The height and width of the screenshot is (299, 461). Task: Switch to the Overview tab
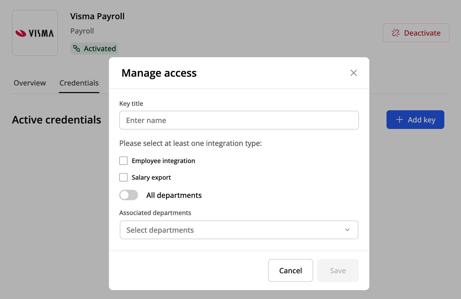tap(30, 83)
